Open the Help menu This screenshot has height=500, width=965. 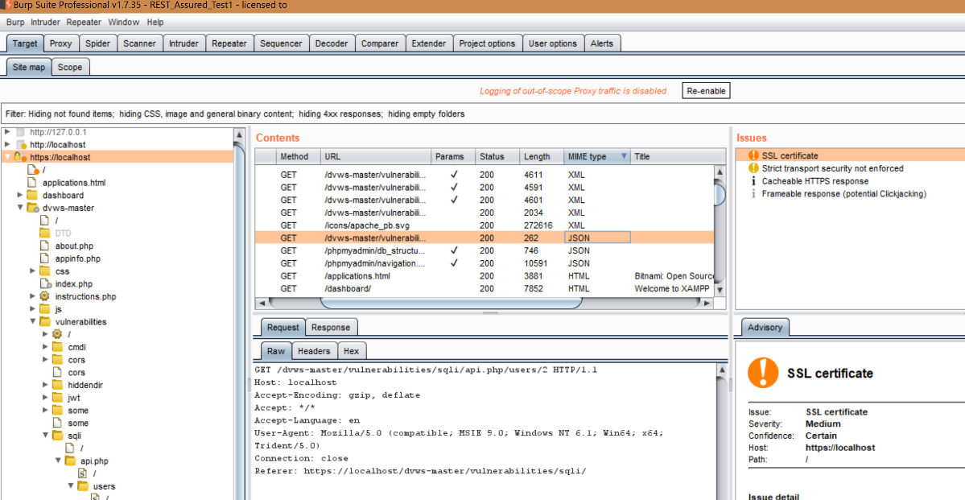155,23
